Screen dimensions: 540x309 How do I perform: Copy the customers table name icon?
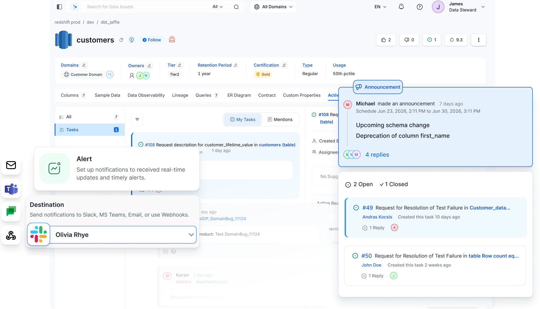click(121, 40)
